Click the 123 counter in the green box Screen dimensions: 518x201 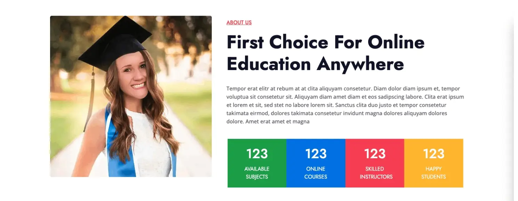pyautogui.click(x=257, y=154)
